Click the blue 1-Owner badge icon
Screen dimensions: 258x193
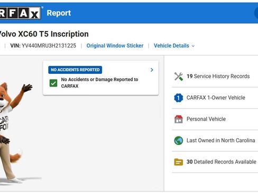pos(179,98)
